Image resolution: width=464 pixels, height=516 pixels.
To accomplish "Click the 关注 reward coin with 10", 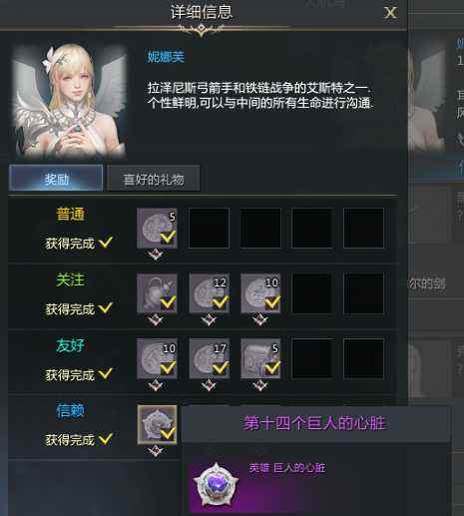I will coord(260,293).
